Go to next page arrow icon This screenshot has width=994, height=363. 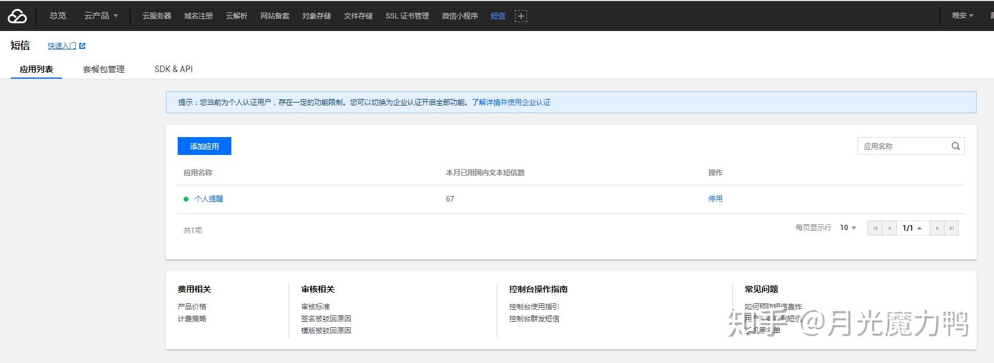[937, 228]
